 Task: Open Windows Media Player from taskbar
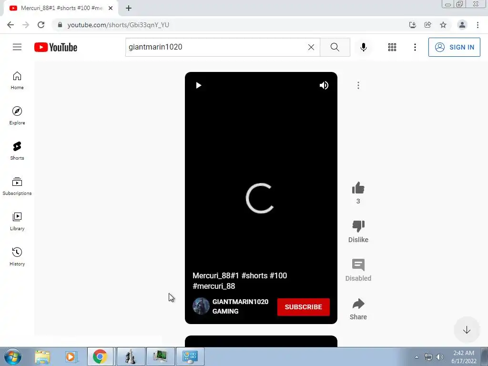(x=71, y=356)
